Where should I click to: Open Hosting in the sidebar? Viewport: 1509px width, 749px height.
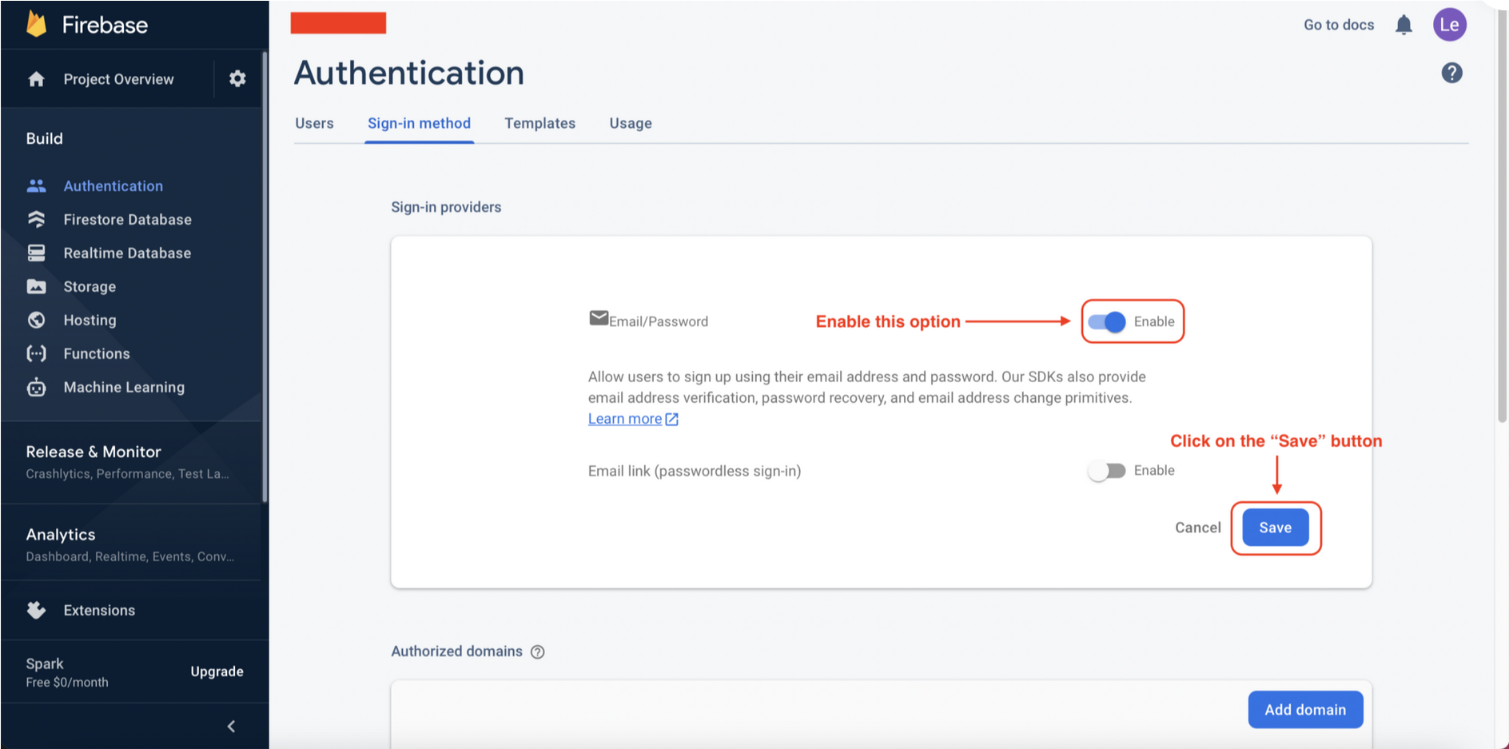click(x=90, y=320)
